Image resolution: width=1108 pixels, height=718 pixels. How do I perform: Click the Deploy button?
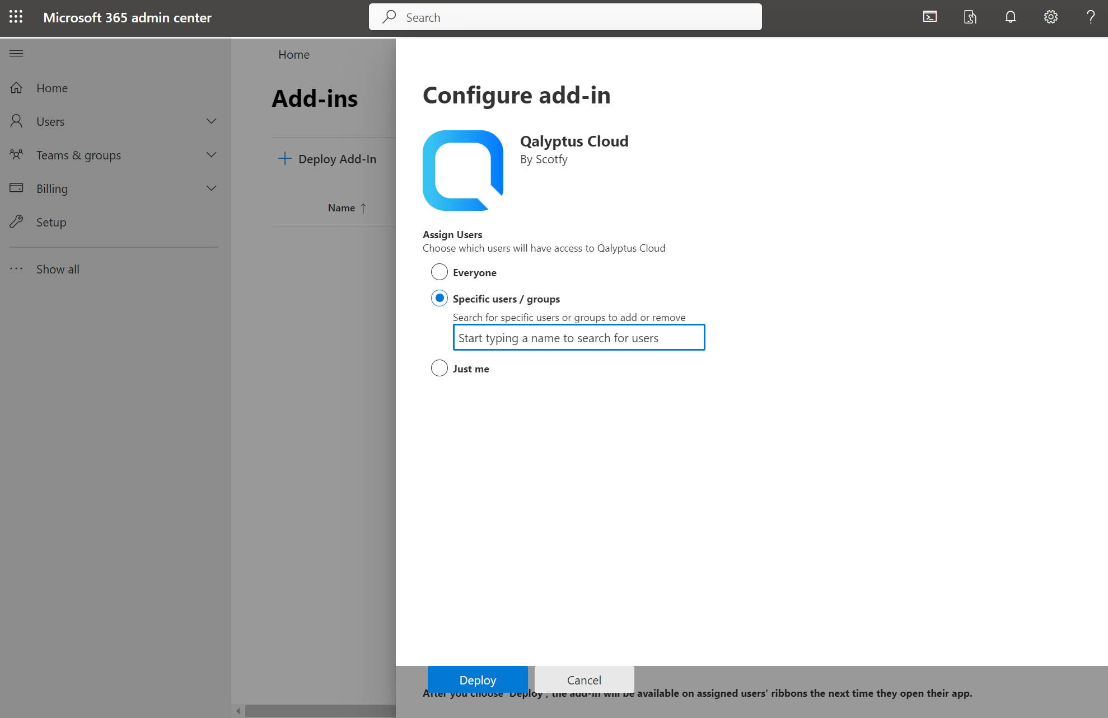tap(478, 679)
